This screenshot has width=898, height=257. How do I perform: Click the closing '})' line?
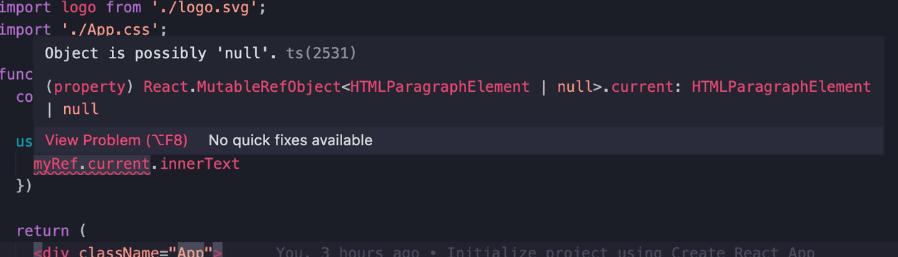pyautogui.click(x=24, y=185)
